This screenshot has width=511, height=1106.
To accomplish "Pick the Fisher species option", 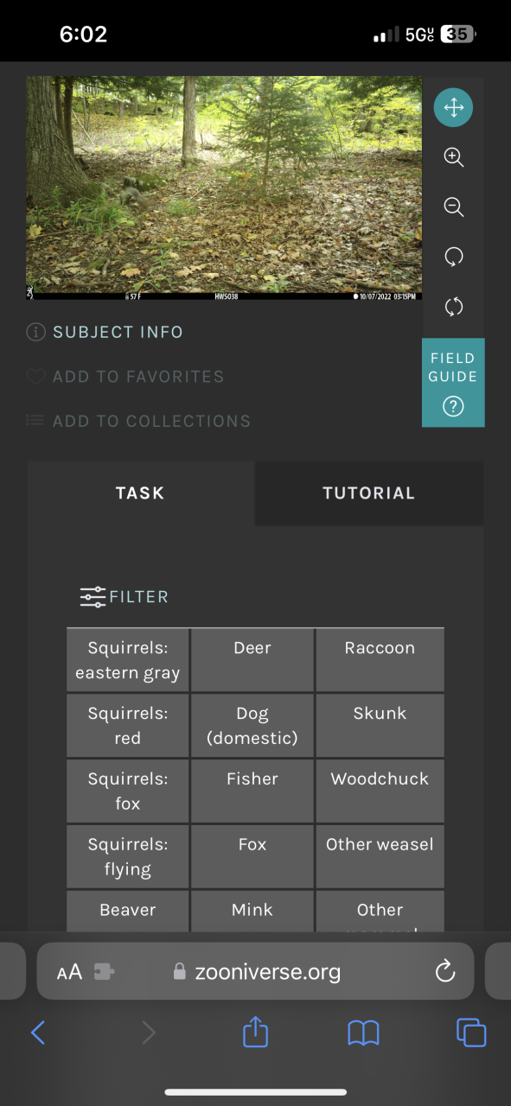I will [x=252, y=791].
